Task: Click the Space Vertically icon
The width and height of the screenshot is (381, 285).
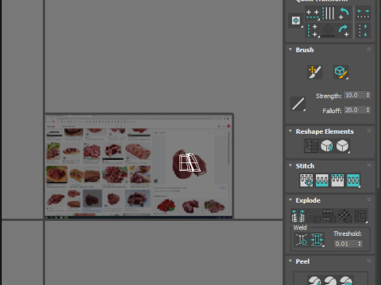Action: 363,31
